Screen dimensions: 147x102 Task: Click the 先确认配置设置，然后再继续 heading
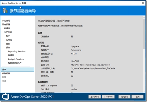[54, 21]
